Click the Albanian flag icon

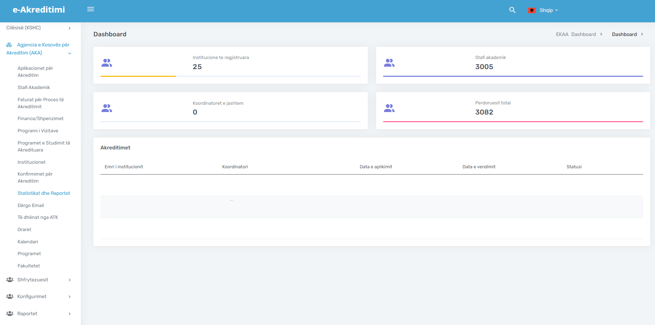pos(532,10)
